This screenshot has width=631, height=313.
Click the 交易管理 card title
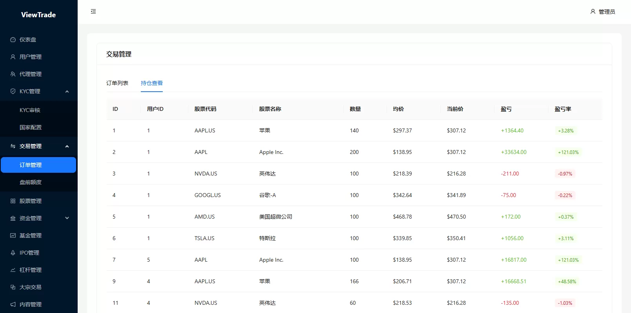119,54
